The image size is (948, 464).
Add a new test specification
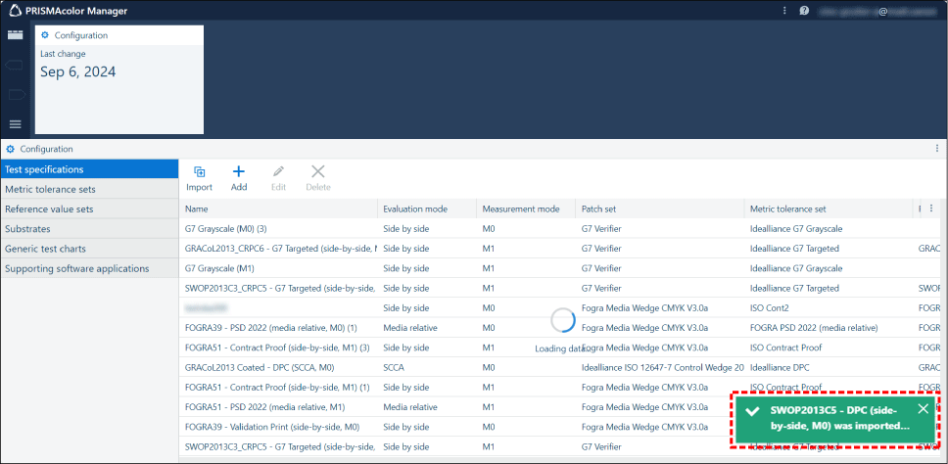pos(238,172)
